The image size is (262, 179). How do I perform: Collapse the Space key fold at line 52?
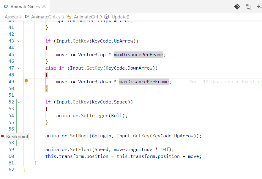[x=20, y=102]
